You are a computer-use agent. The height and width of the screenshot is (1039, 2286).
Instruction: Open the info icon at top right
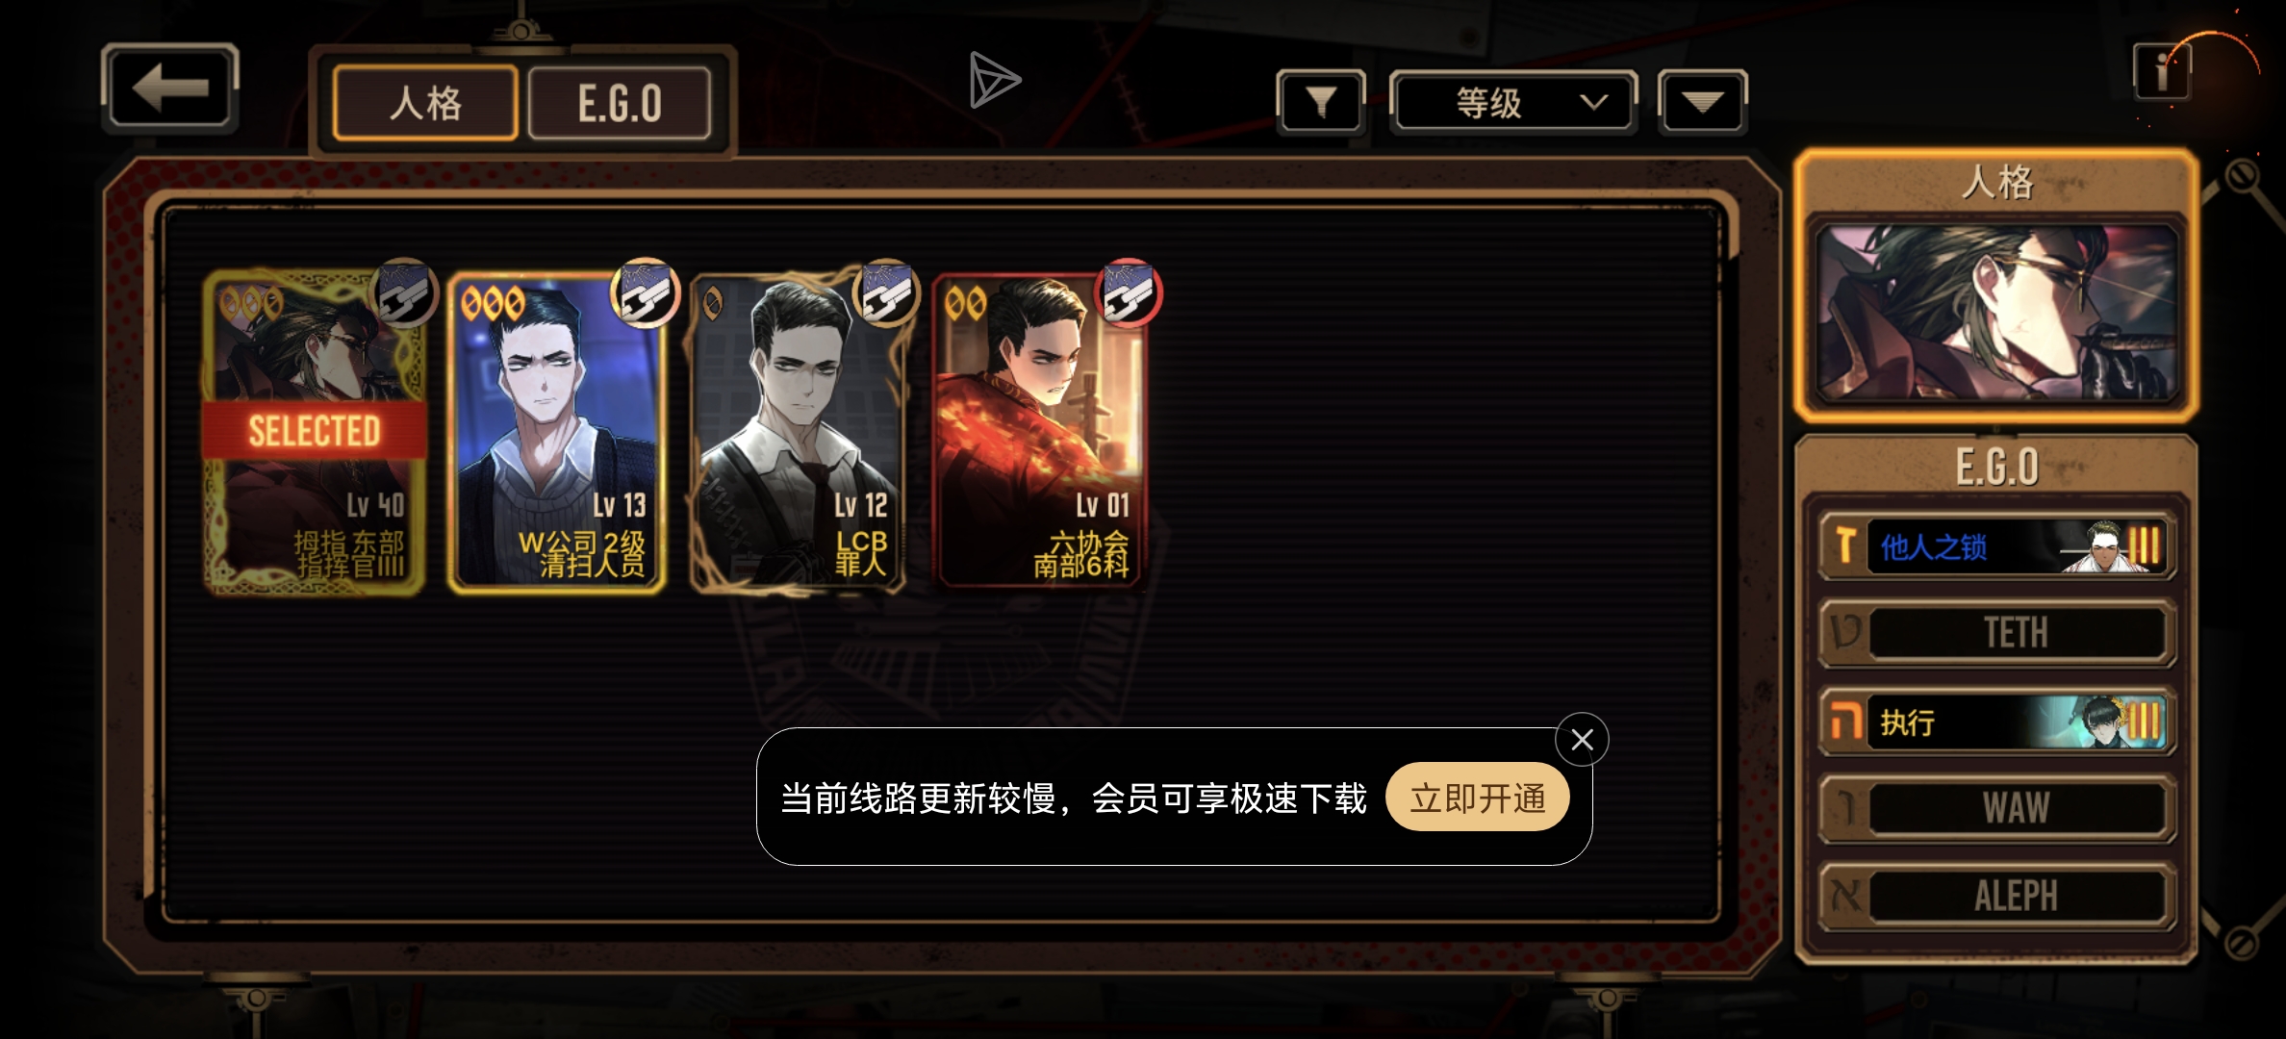[x=2161, y=72]
